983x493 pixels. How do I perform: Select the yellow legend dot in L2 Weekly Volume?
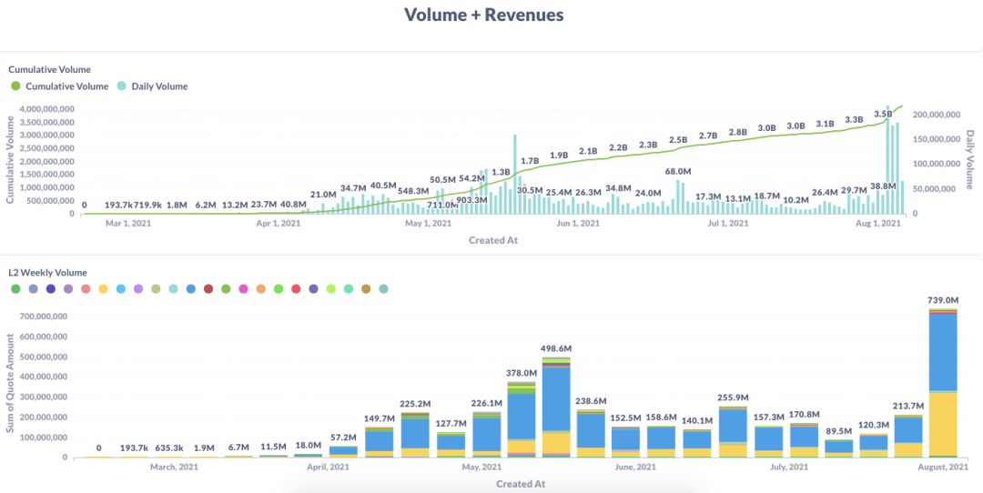(104, 288)
